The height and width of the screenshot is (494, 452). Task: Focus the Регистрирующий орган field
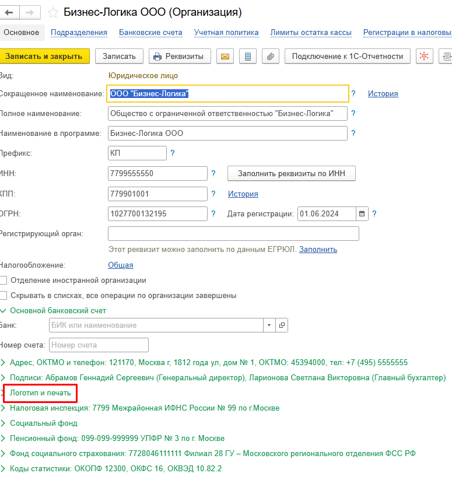point(233,233)
